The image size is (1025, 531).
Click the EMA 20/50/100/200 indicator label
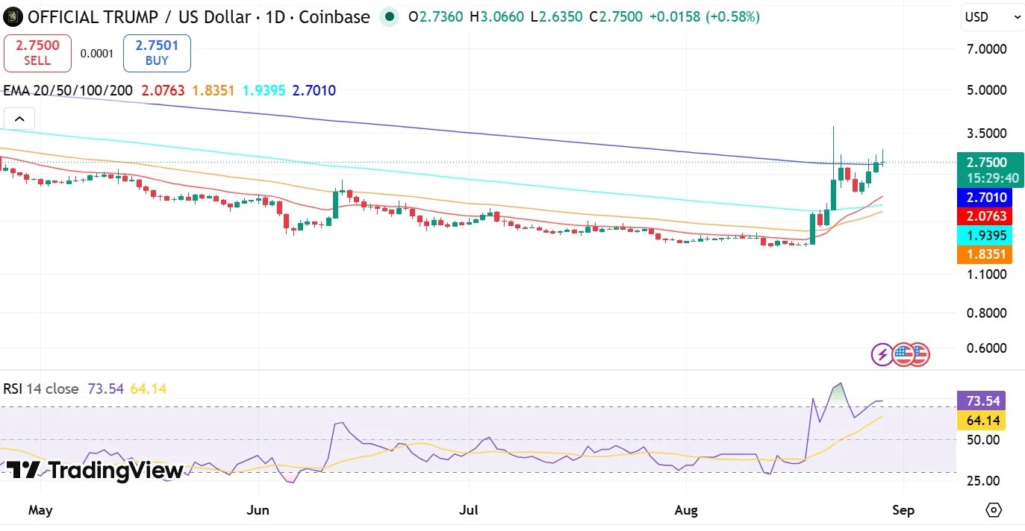tap(68, 91)
